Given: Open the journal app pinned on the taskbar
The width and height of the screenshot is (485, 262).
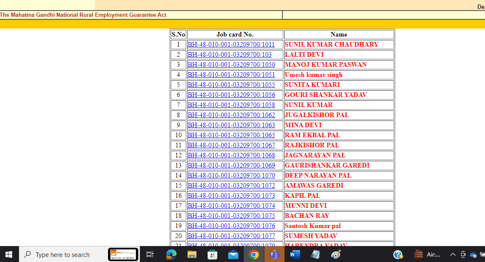Looking at the screenshot, I should [315, 254].
